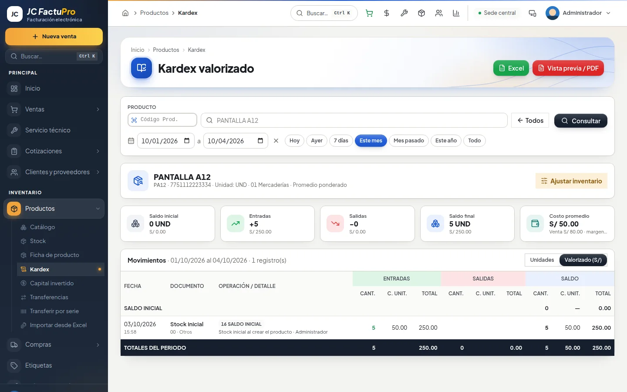Image resolution: width=627 pixels, height=392 pixels.
Task: Open Importar desde Excel item
Action: [x=61, y=325]
